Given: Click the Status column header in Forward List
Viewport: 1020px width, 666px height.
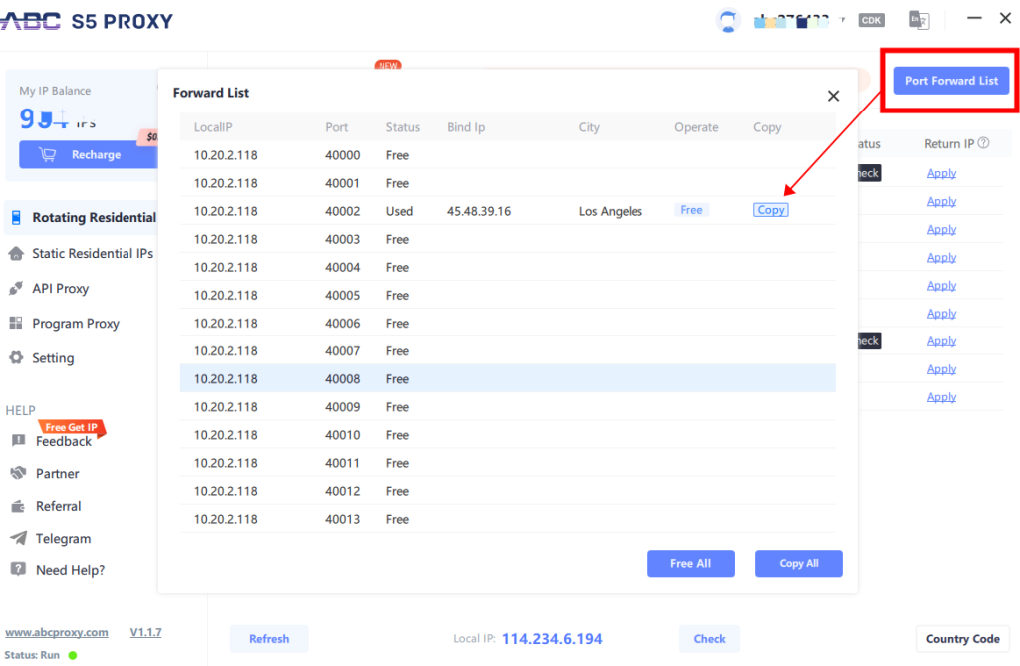Looking at the screenshot, I should [x=402, y=127].
